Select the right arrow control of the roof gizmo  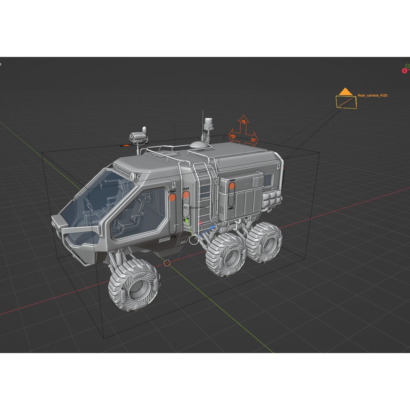254,139
